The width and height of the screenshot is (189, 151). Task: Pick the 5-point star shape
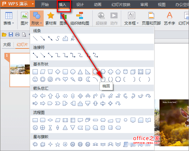click(x=58, y=144)
